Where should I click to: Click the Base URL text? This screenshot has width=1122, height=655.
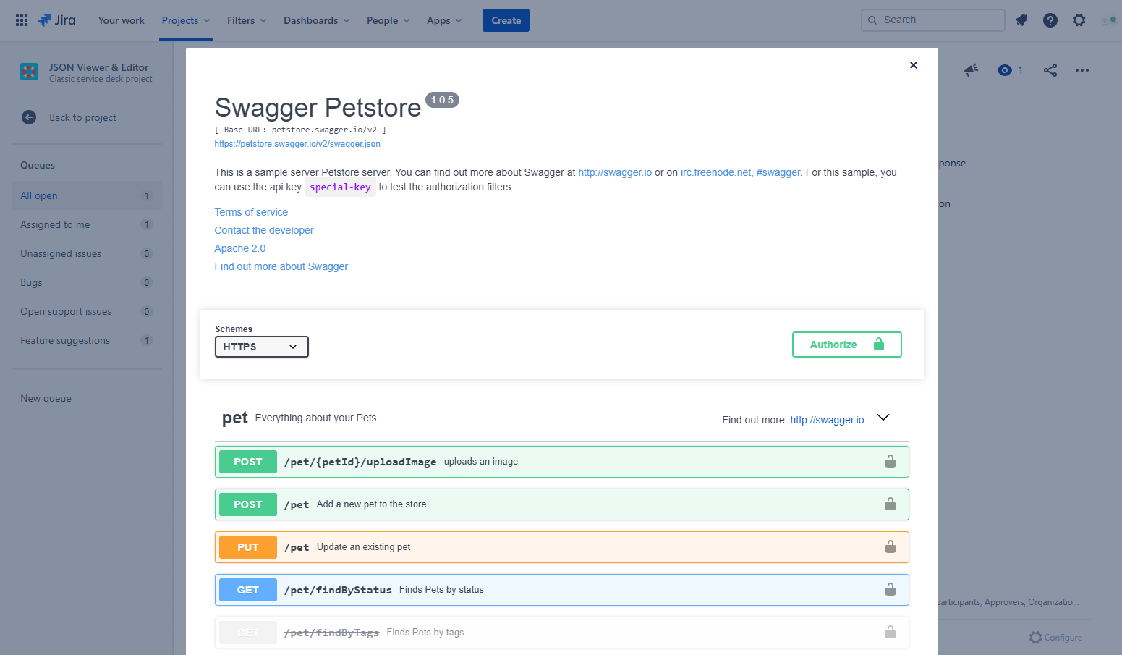point(300,130)
